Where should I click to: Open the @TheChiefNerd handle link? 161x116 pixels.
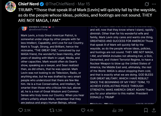(x=59, y=5)
